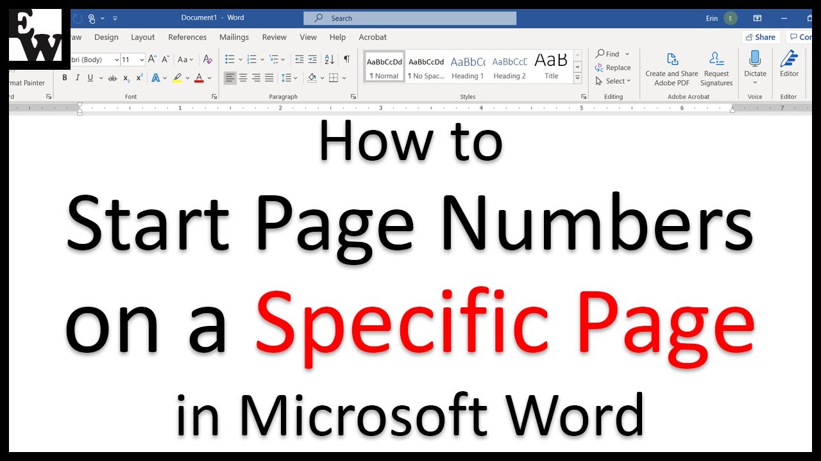
Task: Apply superscript formatting
Action: [x=139, y=78]
